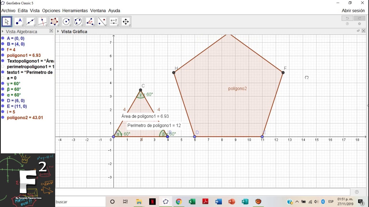Open input bar help icon
Image resolution: width=369 pixels, height=207 pixels.
(357, 192)
